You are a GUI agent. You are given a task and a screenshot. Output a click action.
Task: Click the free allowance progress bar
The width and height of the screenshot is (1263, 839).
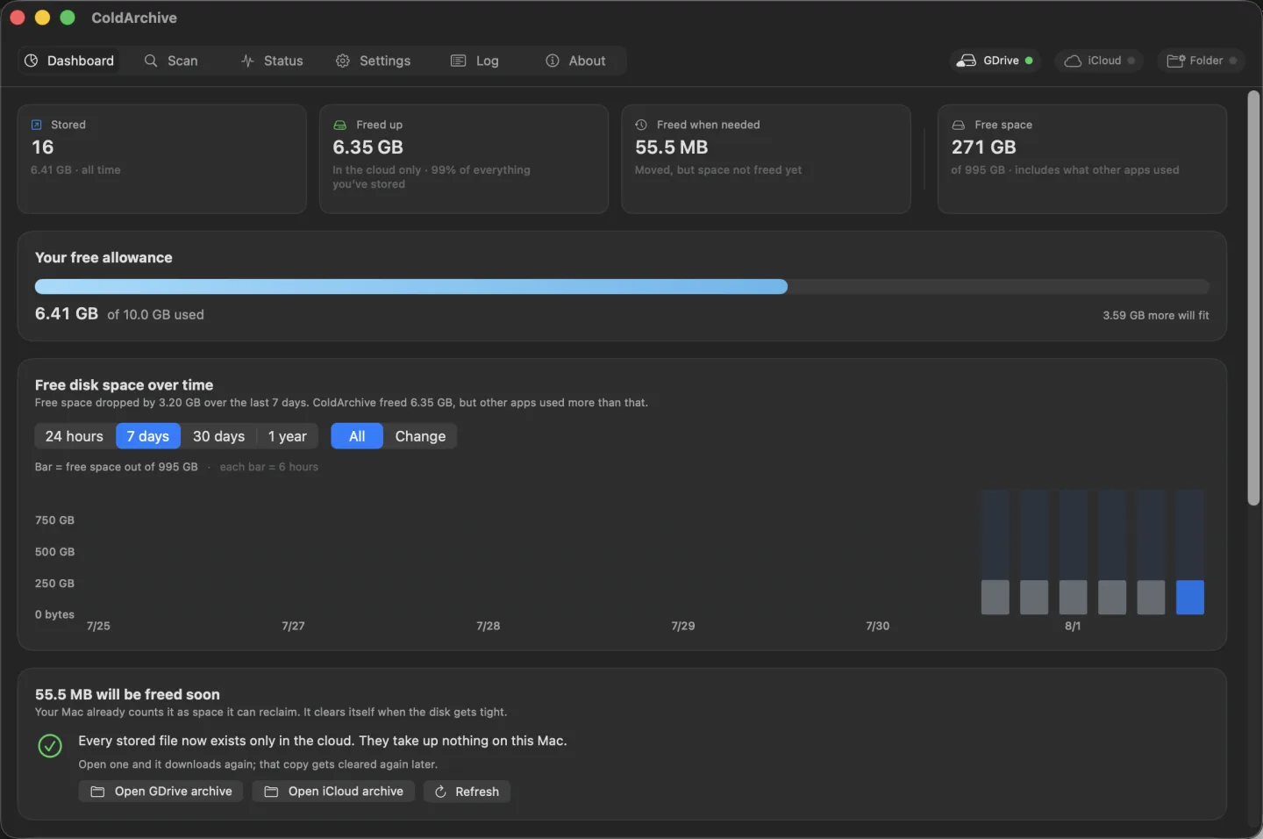[622, 287]
